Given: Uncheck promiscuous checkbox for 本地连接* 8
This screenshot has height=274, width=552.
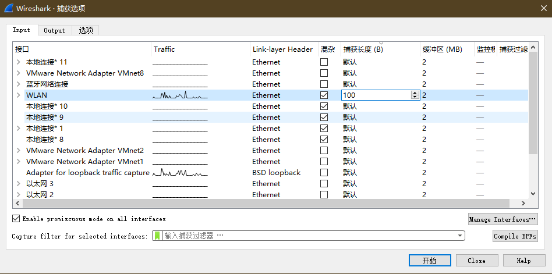Looking at the screenshot, I should (x=324, y=140).
